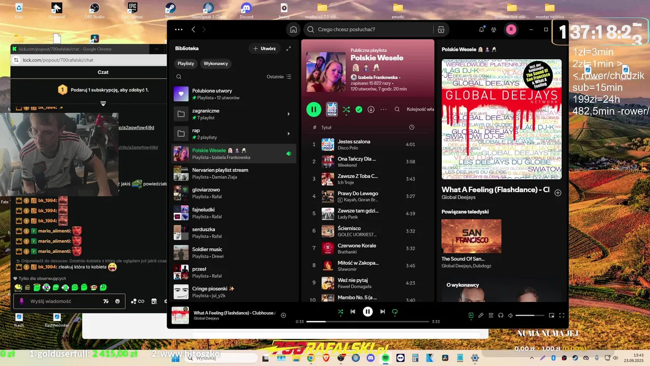
Task: Open the Spotify three-dots main menu
Action: pyautogui.click(x=178, y=29)
